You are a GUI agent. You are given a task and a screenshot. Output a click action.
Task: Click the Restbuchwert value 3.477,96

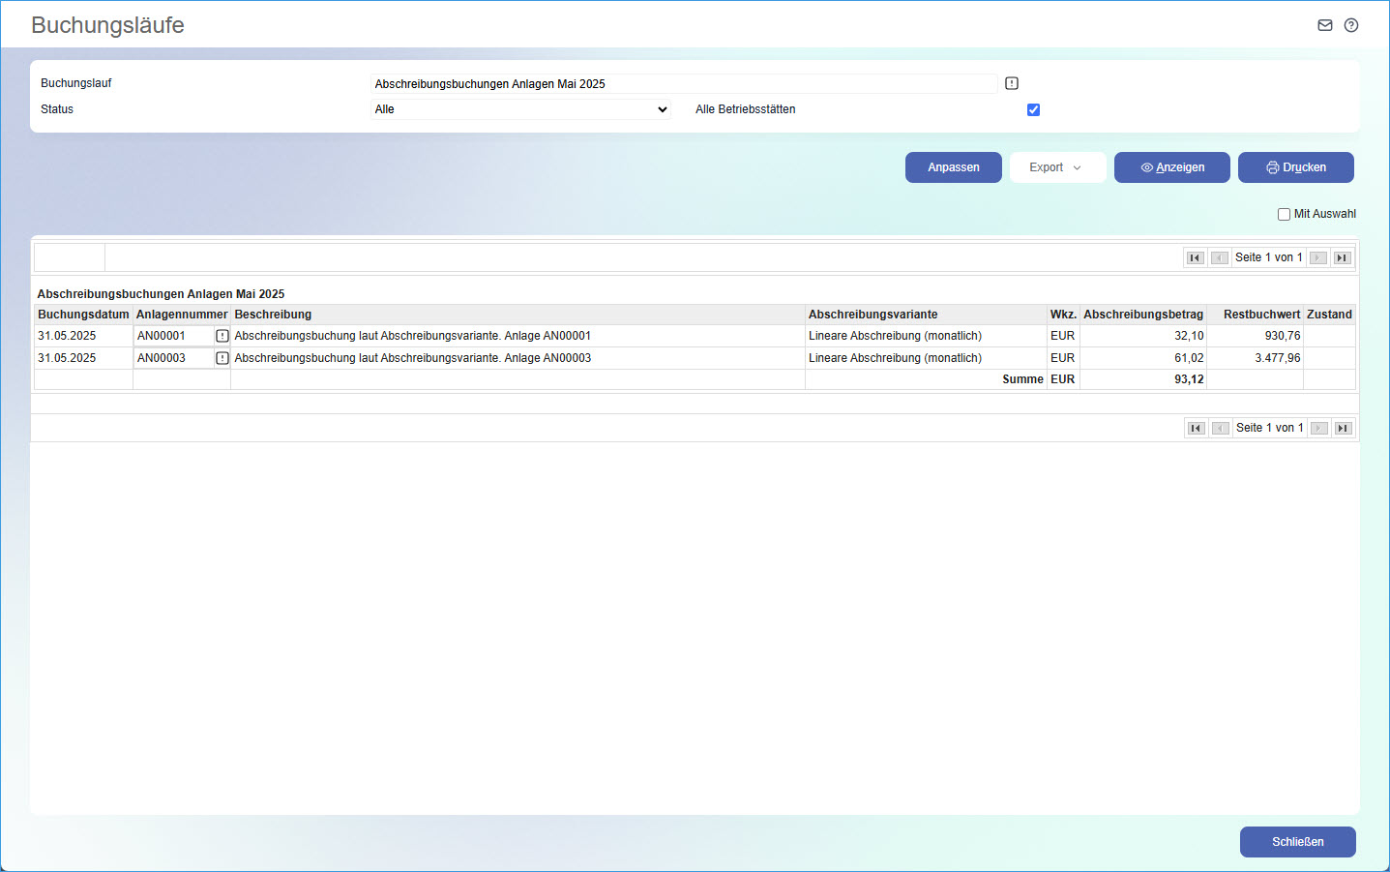[x=1278, y=358]
